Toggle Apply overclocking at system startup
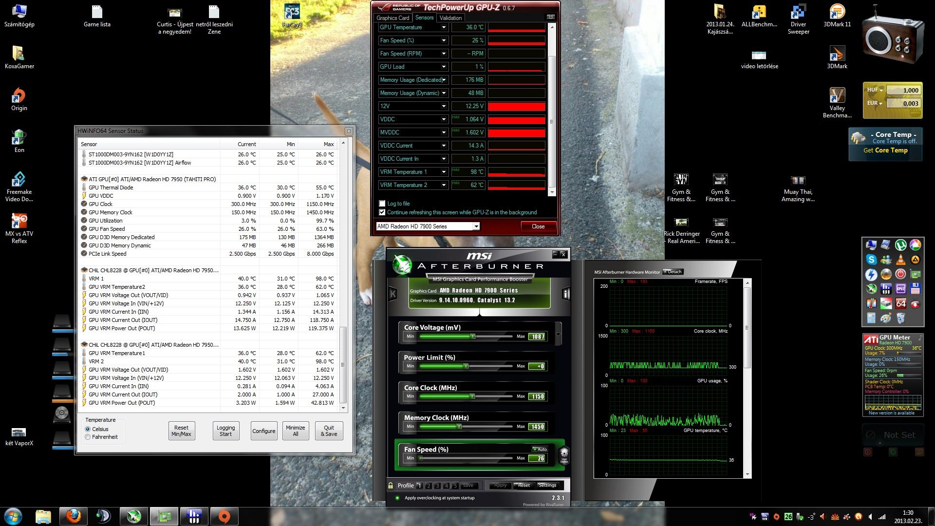 397,498
